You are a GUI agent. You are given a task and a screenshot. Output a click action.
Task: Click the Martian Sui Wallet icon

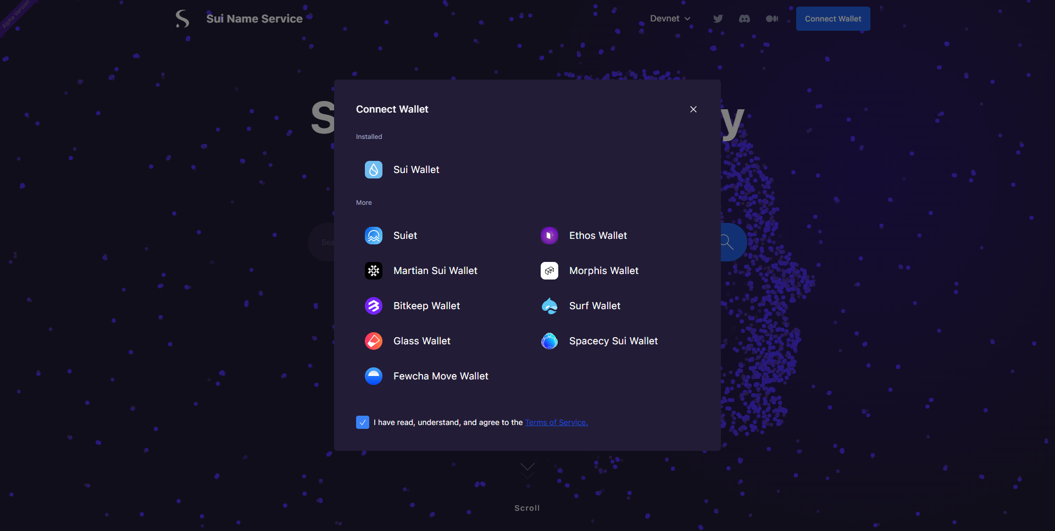coord(374,271)
